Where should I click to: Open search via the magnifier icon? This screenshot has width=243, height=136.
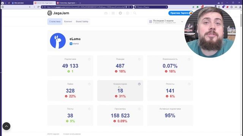[x=135, y=13]
